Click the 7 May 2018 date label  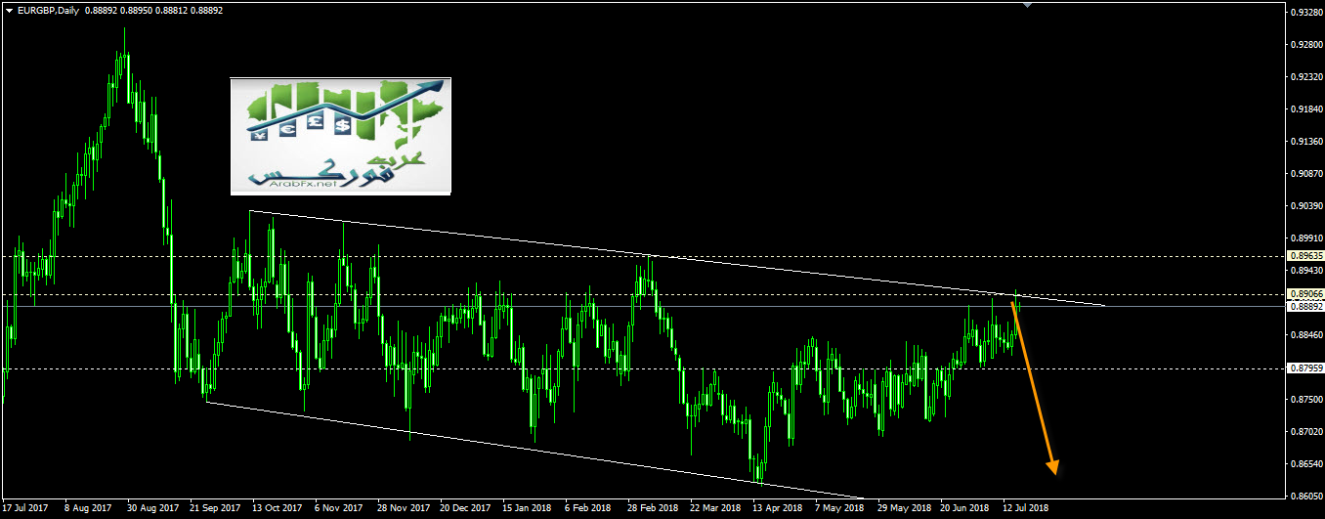[838, 508]
